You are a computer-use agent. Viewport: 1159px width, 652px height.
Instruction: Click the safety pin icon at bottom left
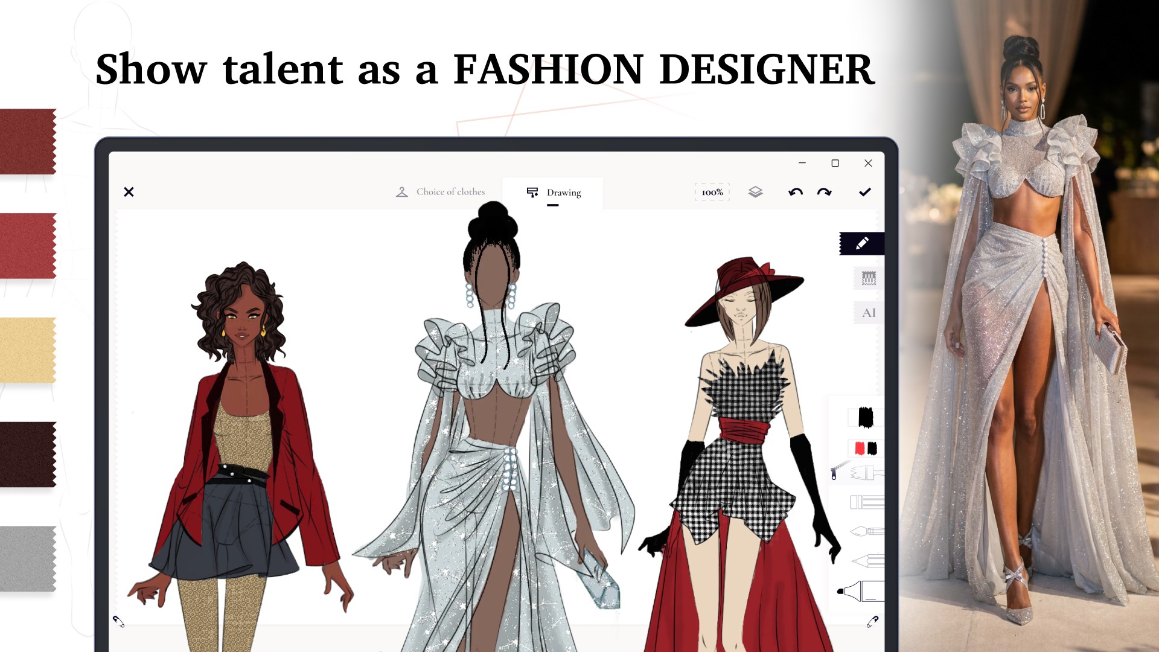[x=119, y=621]
